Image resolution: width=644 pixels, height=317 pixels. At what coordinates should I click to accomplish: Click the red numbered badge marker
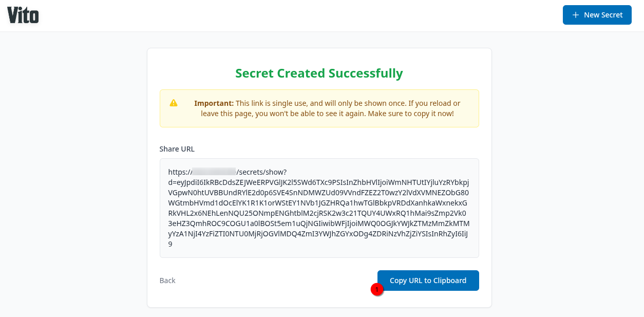377,290
